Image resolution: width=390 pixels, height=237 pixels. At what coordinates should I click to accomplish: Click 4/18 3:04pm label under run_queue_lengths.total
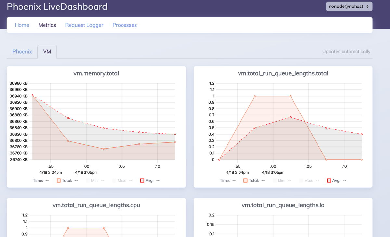point(237,172)
